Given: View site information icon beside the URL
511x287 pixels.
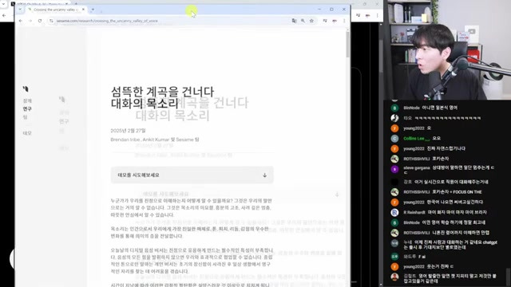Looking at the screenshot, I should 51,21.
